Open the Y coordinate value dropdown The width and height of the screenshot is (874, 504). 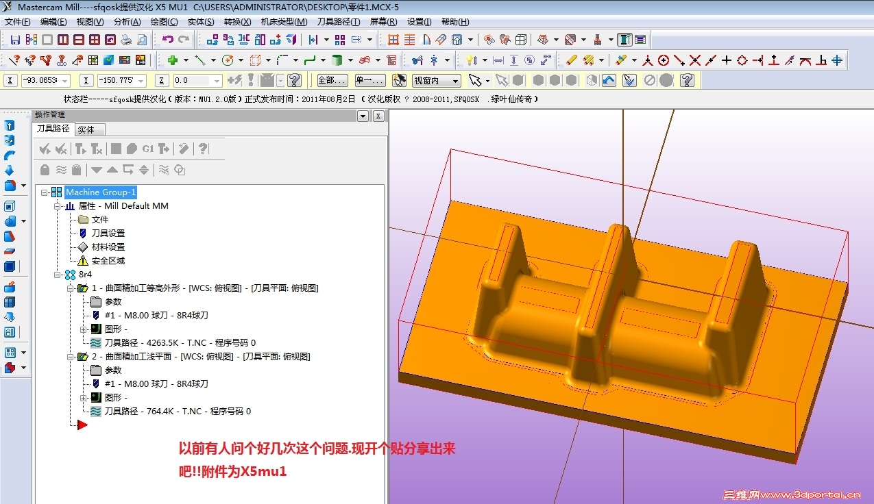pyautogui.click(x=141, y=81)
